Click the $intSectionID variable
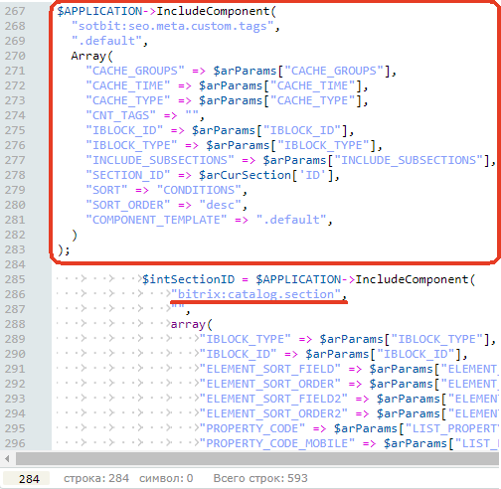501x489 pixels. pos(188,279)
